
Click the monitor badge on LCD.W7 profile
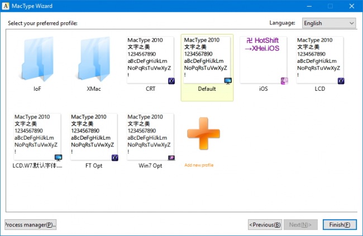pyautogui.click(x=58, y=158)
